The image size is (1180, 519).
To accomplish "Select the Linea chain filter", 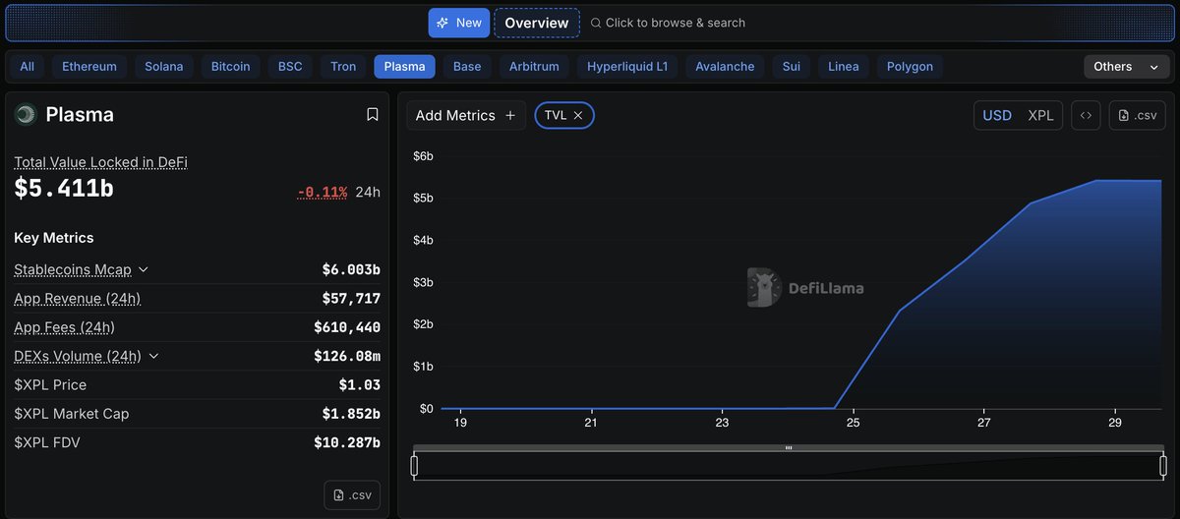I will [x=844, y=67].
